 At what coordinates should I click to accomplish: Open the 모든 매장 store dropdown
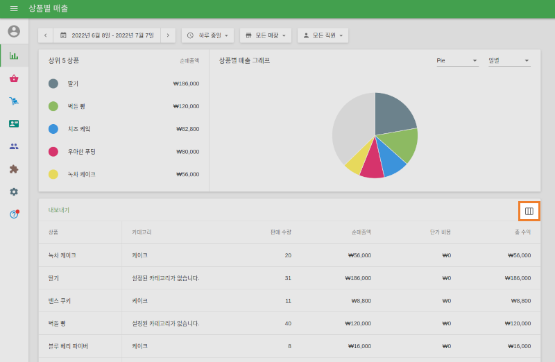pyautogui.click(x=266, y=35)
